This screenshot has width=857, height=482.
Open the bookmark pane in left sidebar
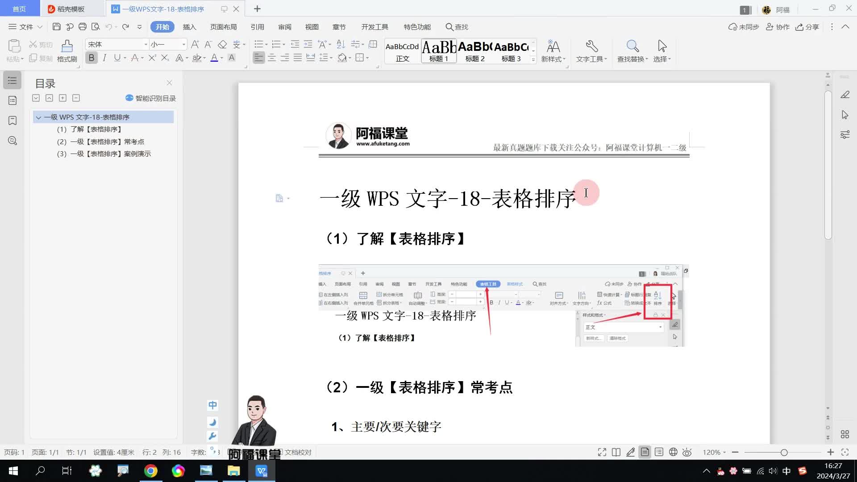[x=12, y=120]
